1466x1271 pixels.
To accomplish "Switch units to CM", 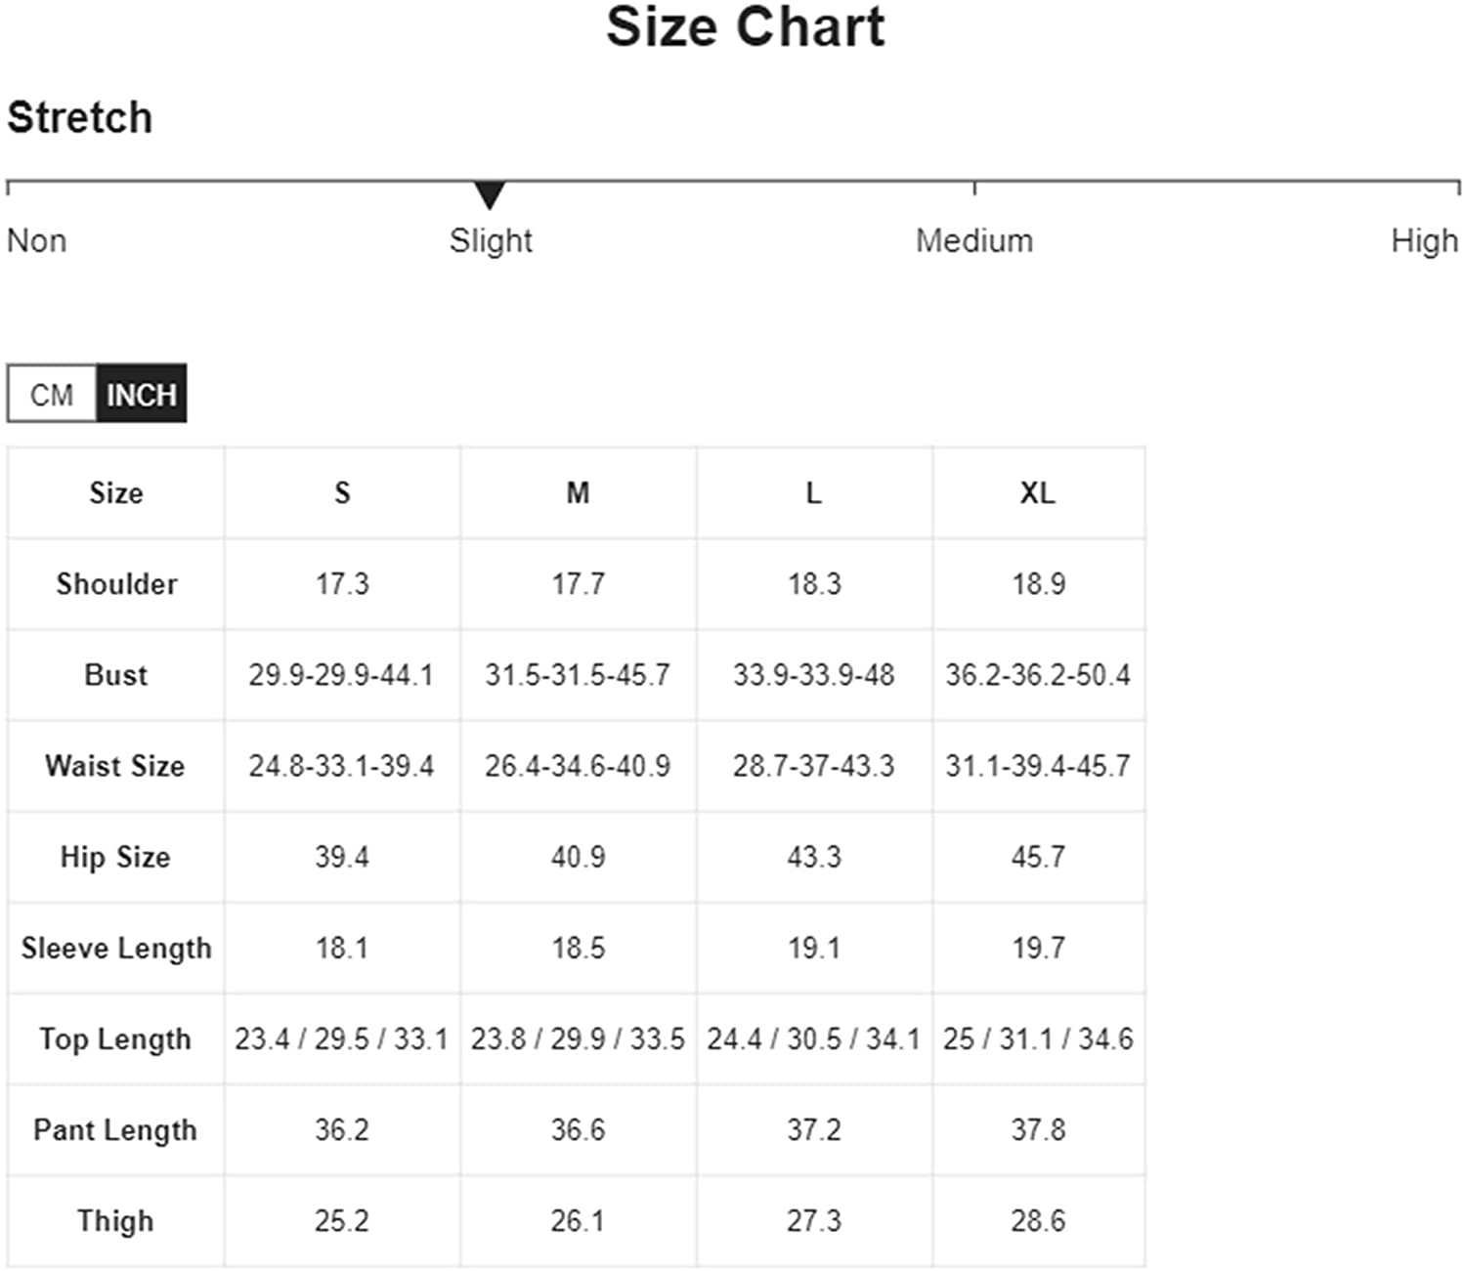I will (x=52, y=394).
